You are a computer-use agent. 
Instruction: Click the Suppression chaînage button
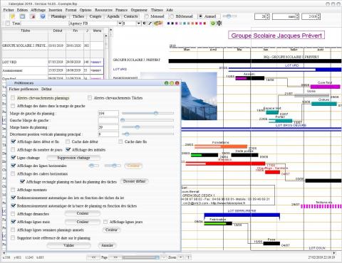click(x=73, y=158)
